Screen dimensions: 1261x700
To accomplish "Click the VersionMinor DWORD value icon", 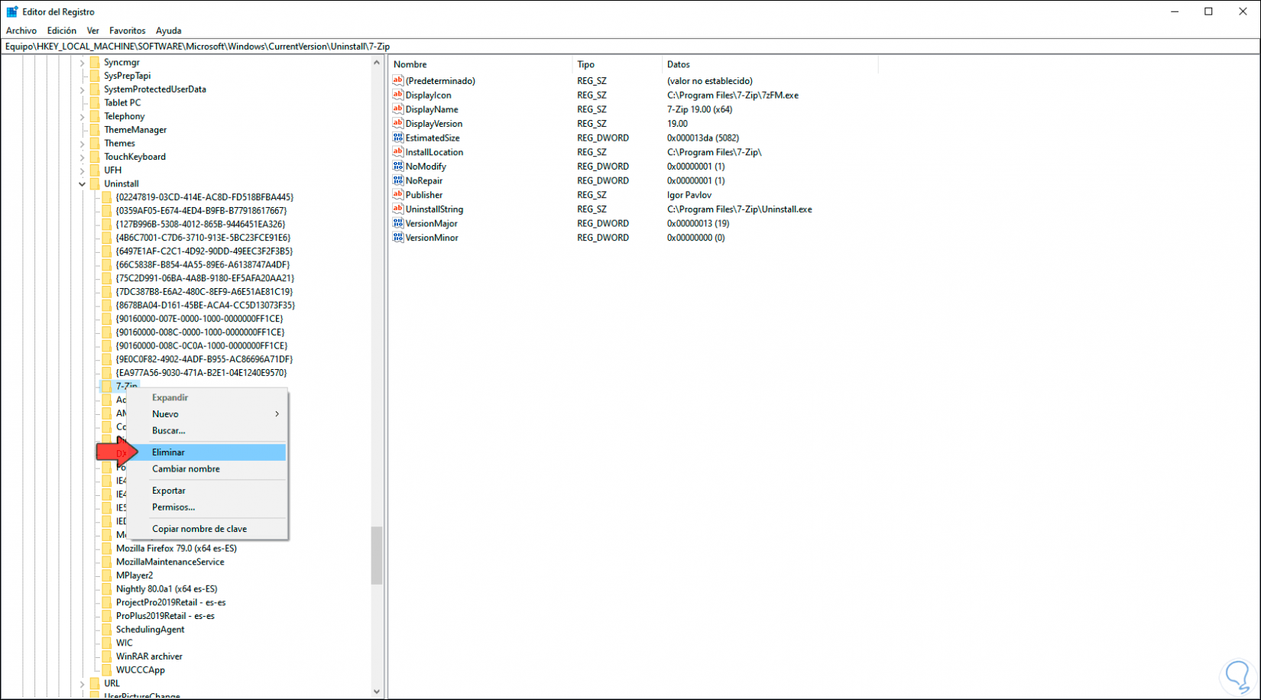I will click(397, 238).
